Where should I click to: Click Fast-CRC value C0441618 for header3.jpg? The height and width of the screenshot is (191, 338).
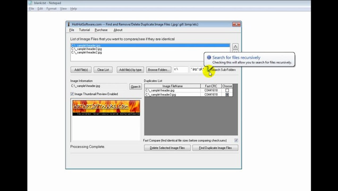(211, 94)
